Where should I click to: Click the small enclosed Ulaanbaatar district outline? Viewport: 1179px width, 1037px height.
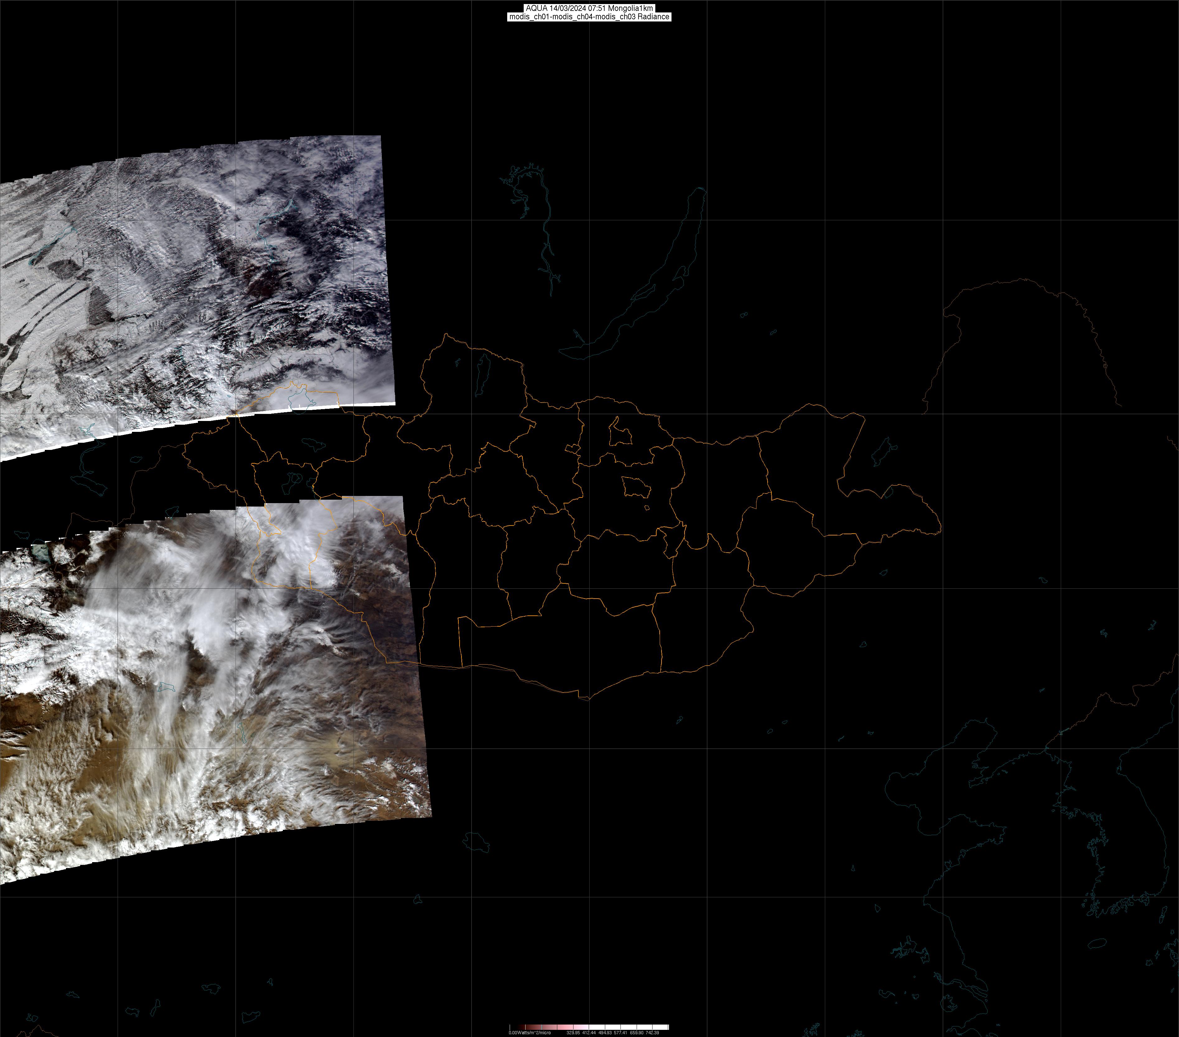point(636,488)
